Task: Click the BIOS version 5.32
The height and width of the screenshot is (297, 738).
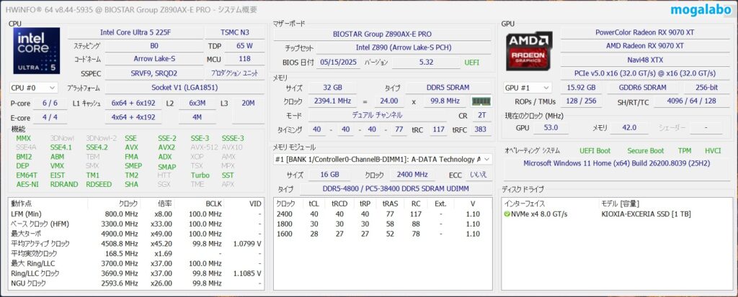Action: click(425, 63)
